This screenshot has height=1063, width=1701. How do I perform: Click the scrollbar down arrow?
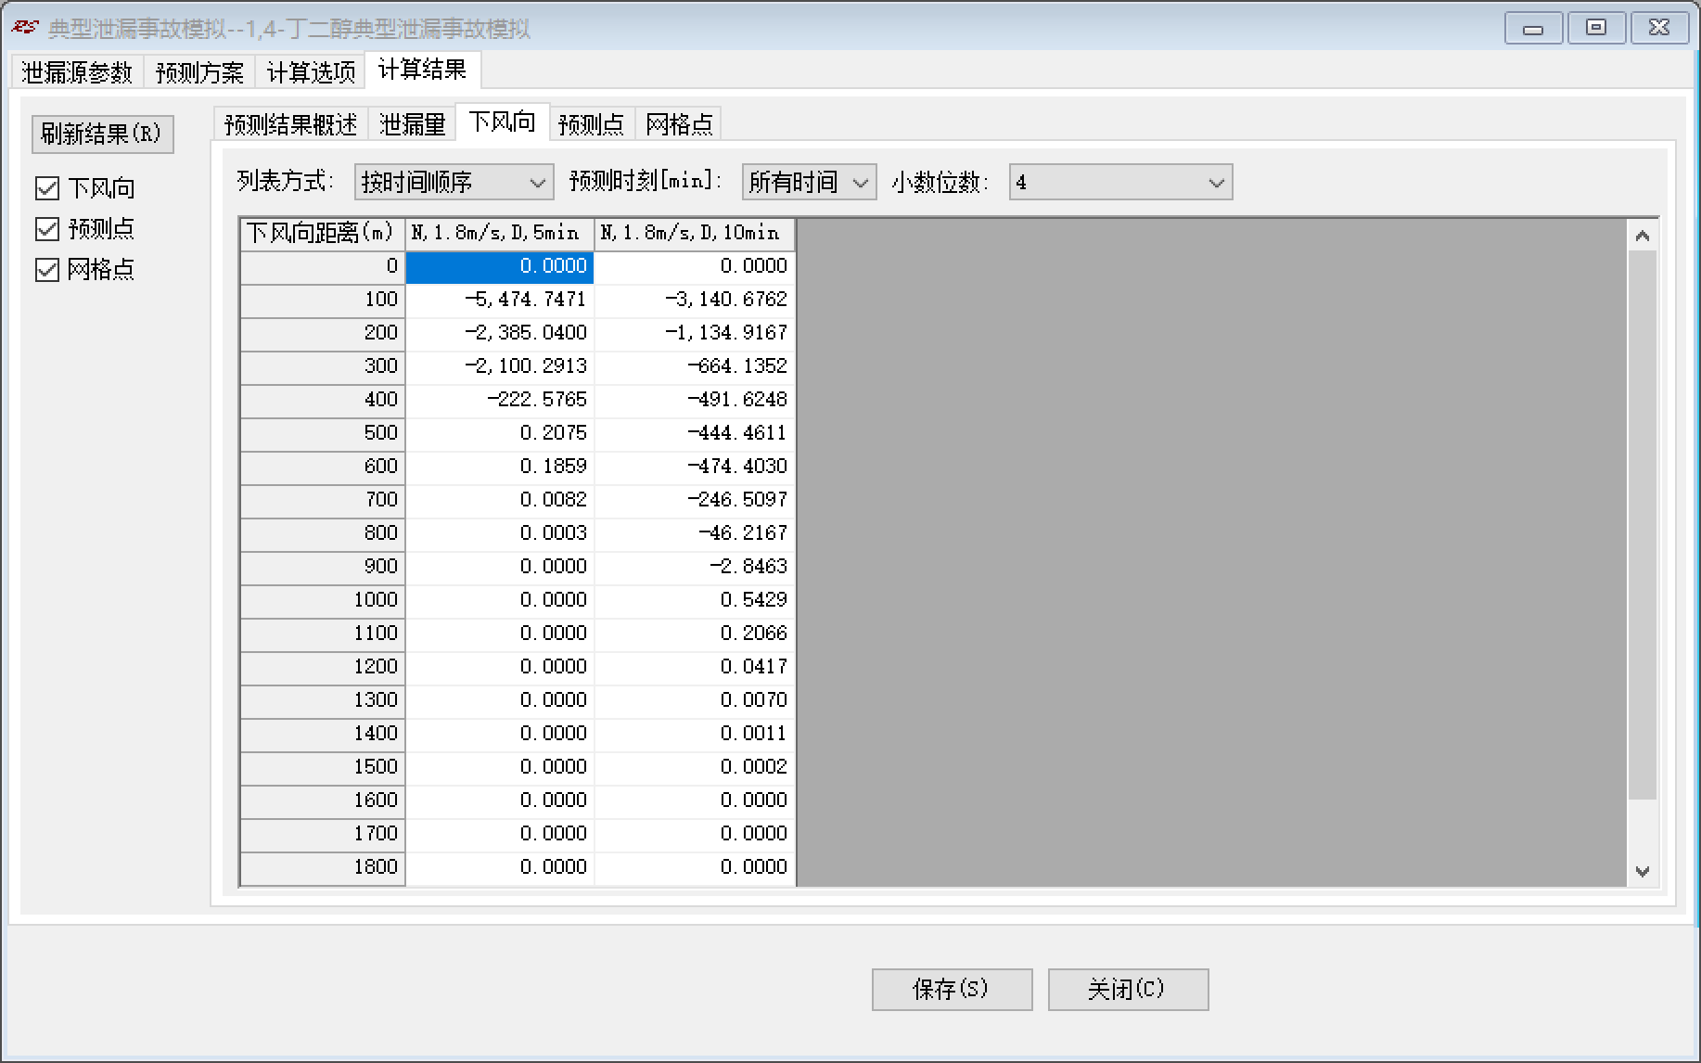click(x=1643, y=871)
